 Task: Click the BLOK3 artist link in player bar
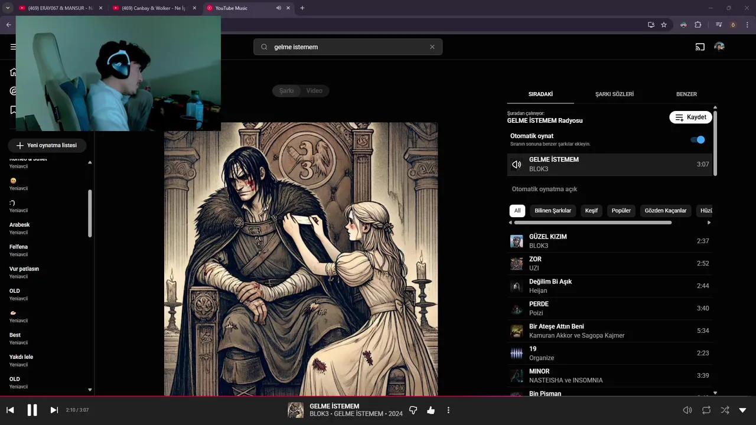[x=318, y=414]
